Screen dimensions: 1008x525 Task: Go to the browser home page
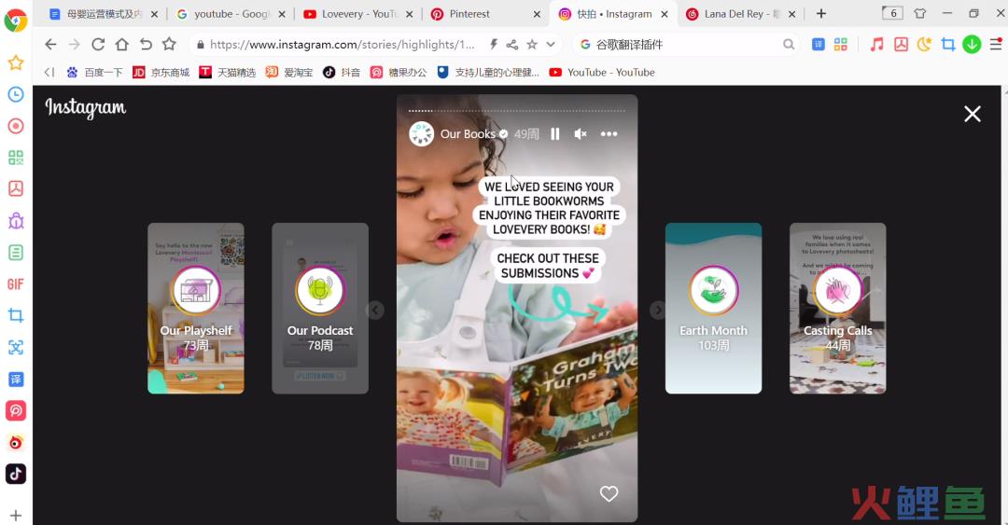pyautogui.click(x=121, y=45)
